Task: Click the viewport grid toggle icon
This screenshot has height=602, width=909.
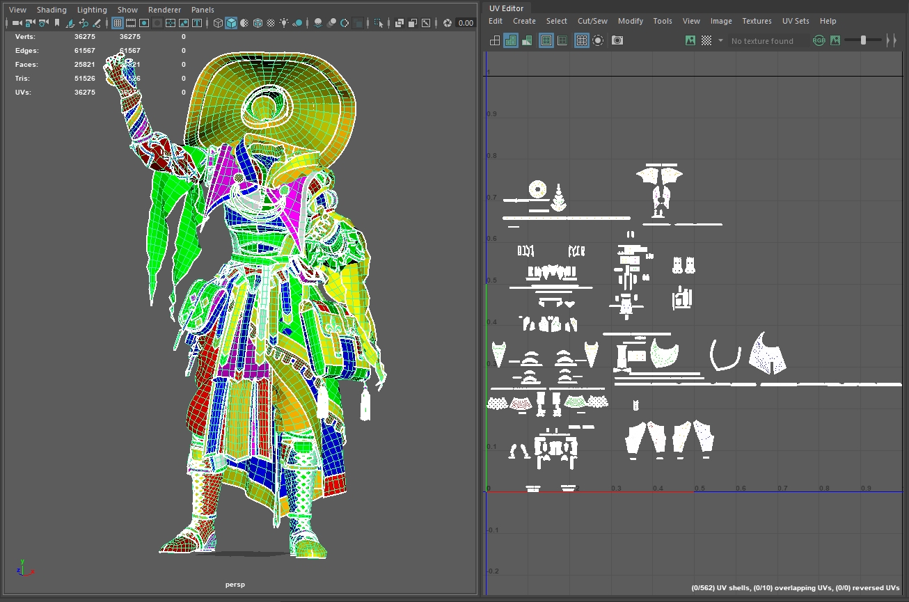Action: (118, 23)
